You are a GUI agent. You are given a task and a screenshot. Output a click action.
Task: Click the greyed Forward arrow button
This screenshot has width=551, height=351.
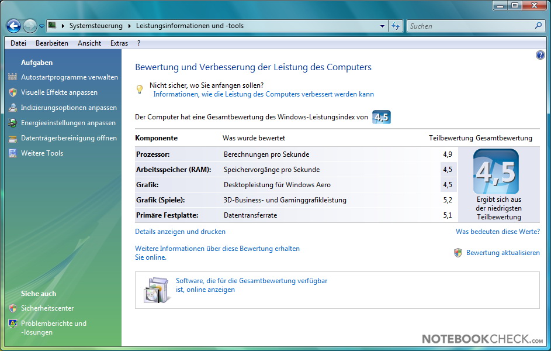click(30, 26)
